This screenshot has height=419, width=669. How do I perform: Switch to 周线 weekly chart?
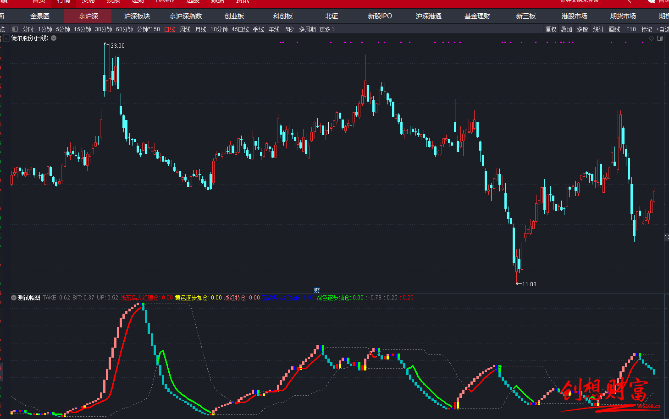tap(185, 29)
